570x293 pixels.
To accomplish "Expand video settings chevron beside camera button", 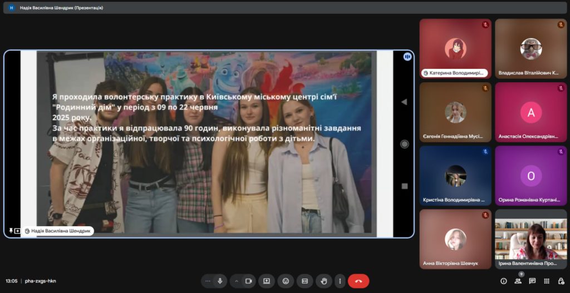I will (x=236, y=281).
